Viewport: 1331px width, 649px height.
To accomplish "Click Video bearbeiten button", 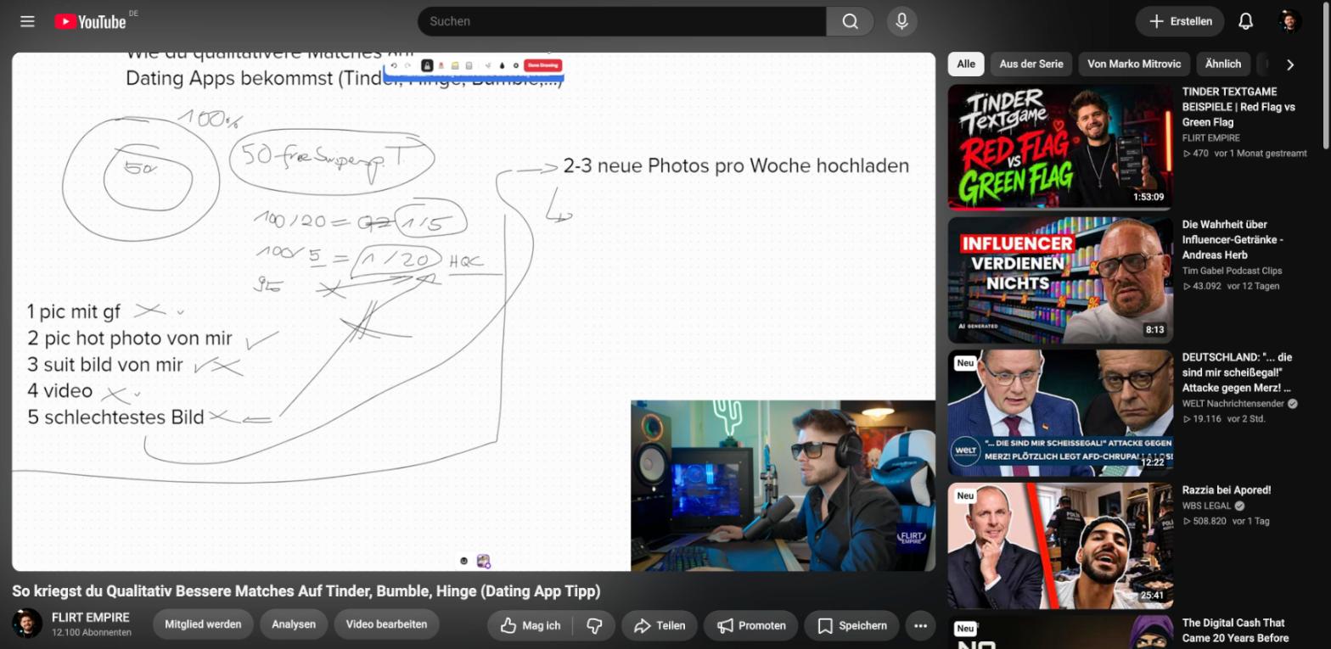I will pyautogui.click(x=386, y=624).
